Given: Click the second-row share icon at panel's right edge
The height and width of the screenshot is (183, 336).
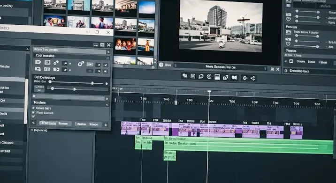Looking at the screenshot, I should click(x=106, y=72).
